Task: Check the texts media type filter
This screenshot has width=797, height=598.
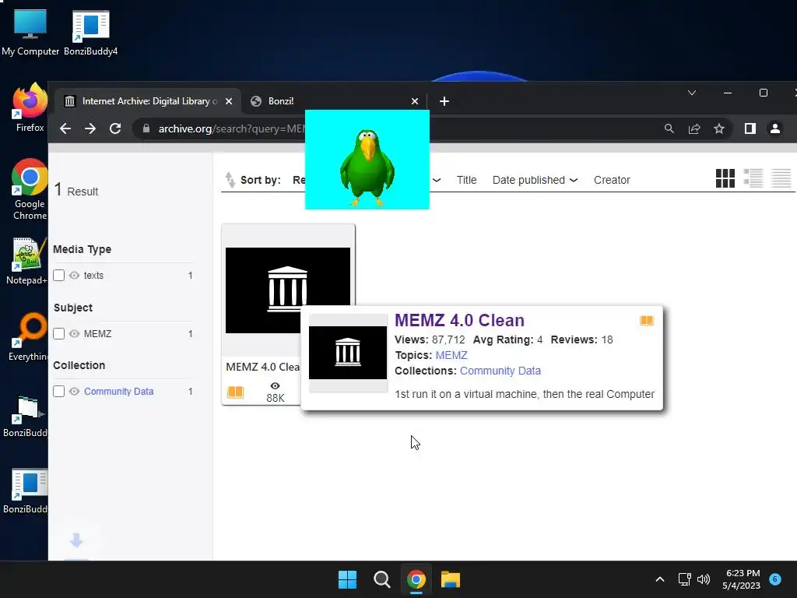Action: pyautogui.click(x=59, y=275)
